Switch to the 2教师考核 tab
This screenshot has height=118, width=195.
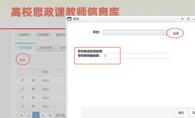[46, 47]
